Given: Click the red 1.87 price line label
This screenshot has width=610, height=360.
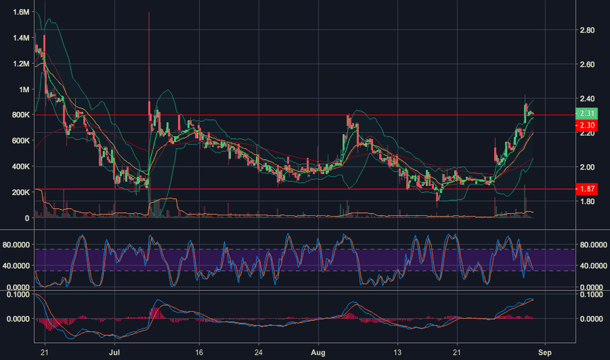Looking at the screenshot, I should coord(586,189).
